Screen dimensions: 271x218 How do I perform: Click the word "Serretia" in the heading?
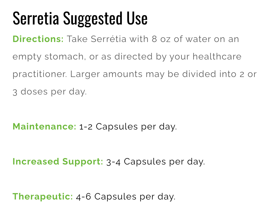point(36,18)
